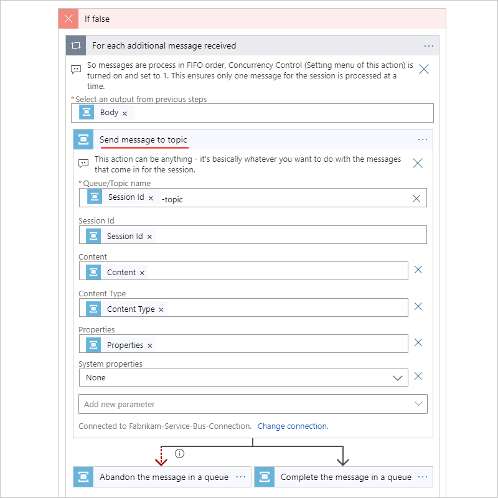The width and height of the screenshot is (498, 498).
Task: Open Abandon the message in a queue action
Action: pos(162,477)
